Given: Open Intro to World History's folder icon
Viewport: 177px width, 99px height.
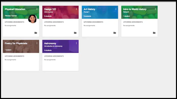Looking at the screenshot, I should pos(154,33).
